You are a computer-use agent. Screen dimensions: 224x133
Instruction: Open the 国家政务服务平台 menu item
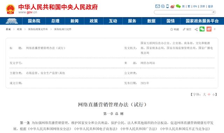(x=202, y=21)
